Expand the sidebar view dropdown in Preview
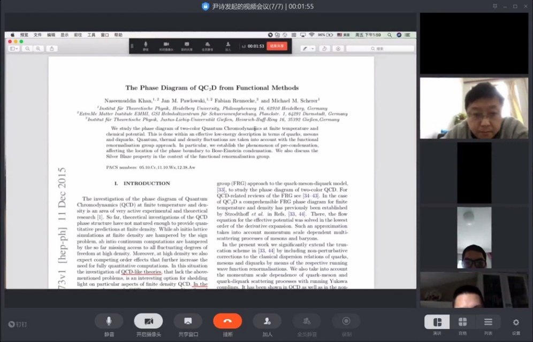The height and width of the screenshot is (342, 533). pyautogui.click(x=14, y=49)
